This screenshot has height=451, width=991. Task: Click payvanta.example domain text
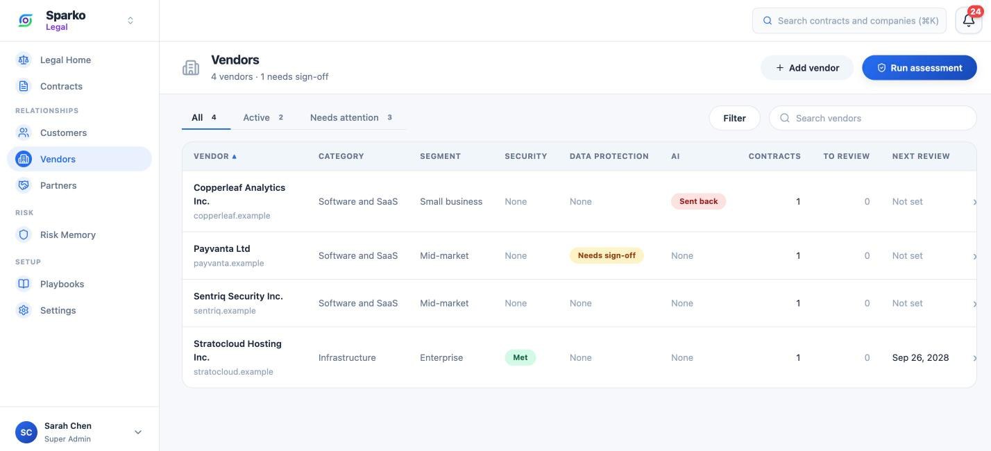pyautogui.click(x=228, y=264)
